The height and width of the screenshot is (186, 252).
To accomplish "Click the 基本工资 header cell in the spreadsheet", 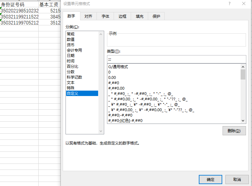I will pyautogui.click(x=49, y=4).
